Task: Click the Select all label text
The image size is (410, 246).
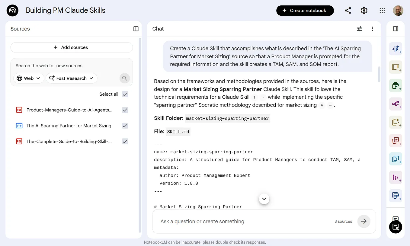Action: click(109, 94)
